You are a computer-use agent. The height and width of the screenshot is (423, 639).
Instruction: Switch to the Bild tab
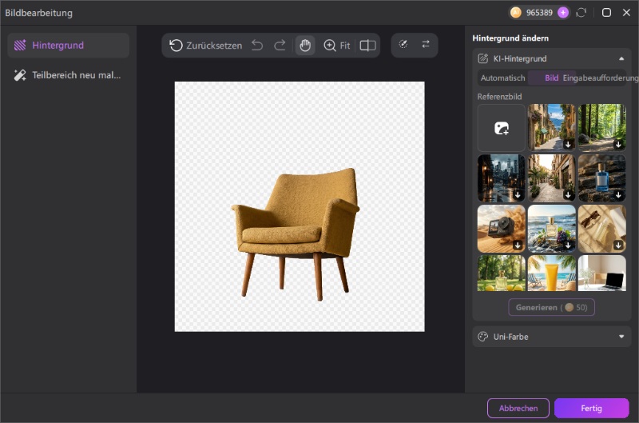551,78
